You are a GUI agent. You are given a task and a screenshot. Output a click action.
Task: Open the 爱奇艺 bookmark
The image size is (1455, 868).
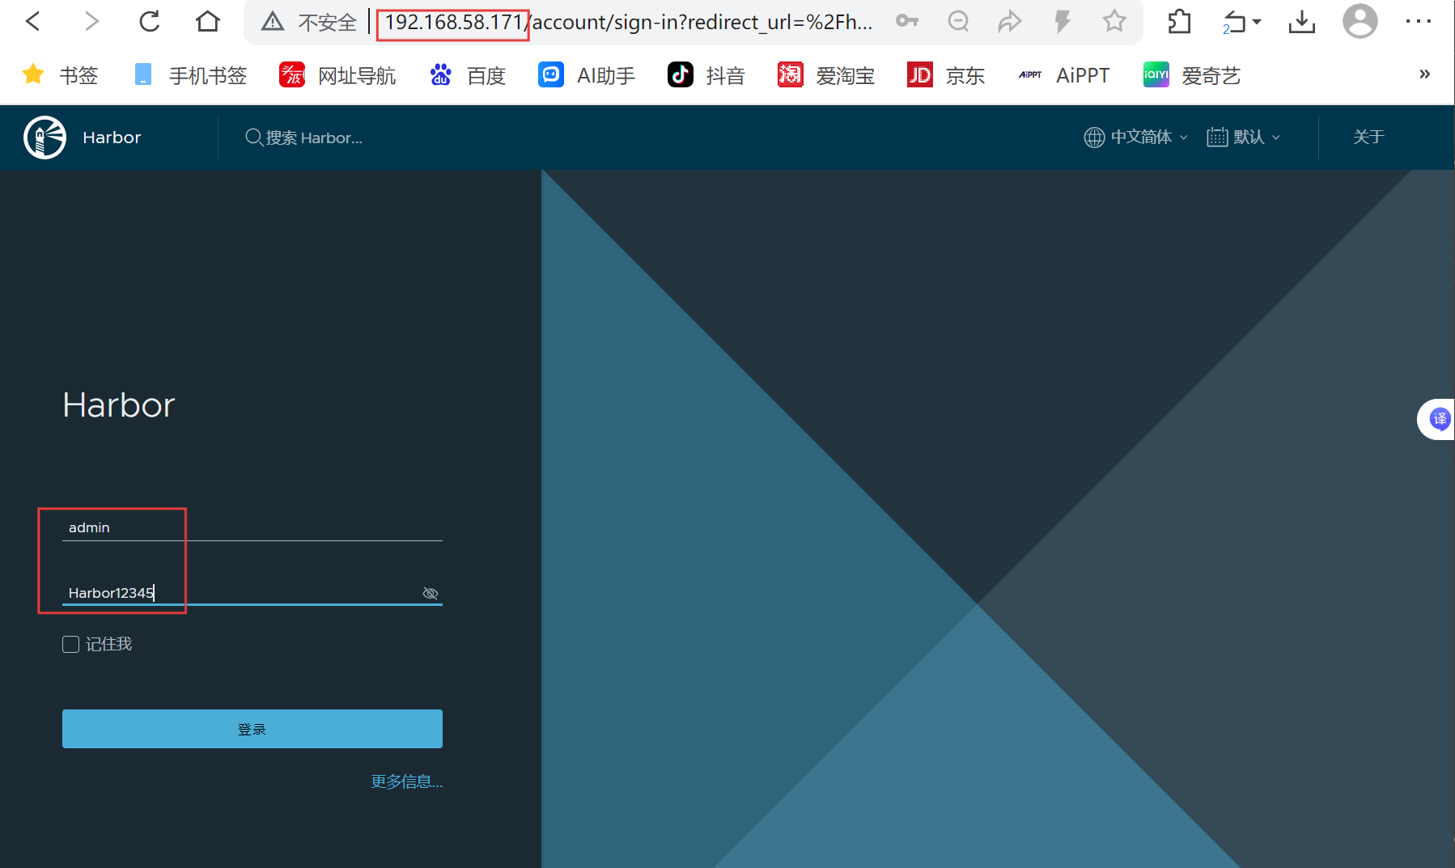pos(1192,75)
